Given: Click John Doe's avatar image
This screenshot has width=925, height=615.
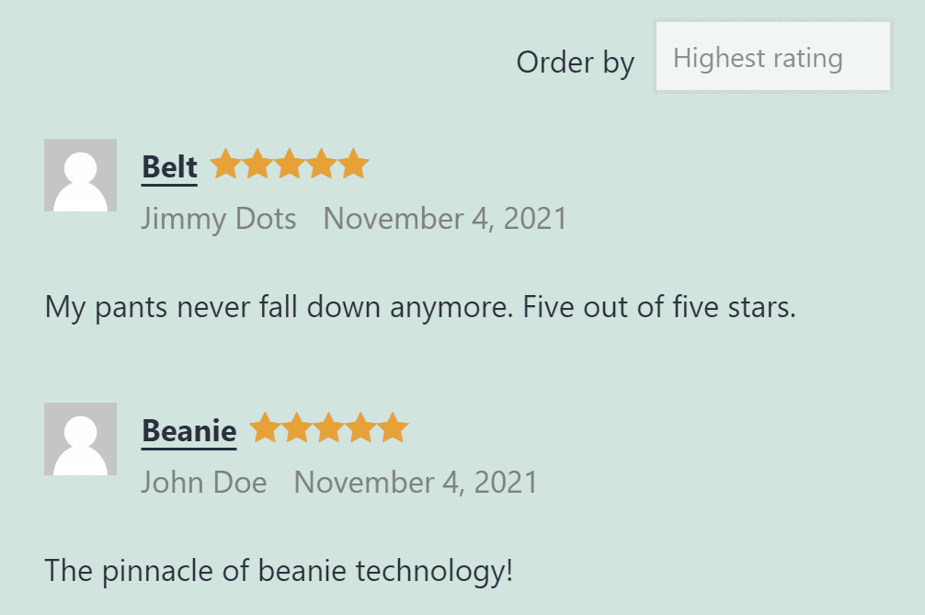Looking at the screenshot, I should point(79,438).
